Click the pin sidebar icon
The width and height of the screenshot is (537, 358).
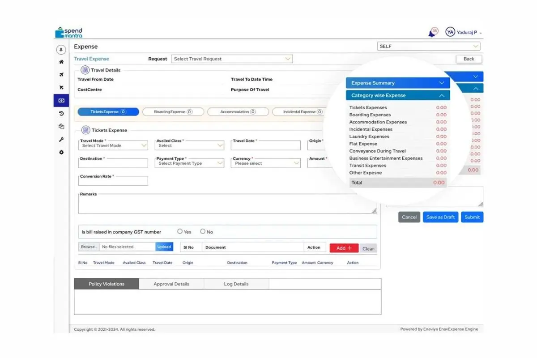point(61,50)
